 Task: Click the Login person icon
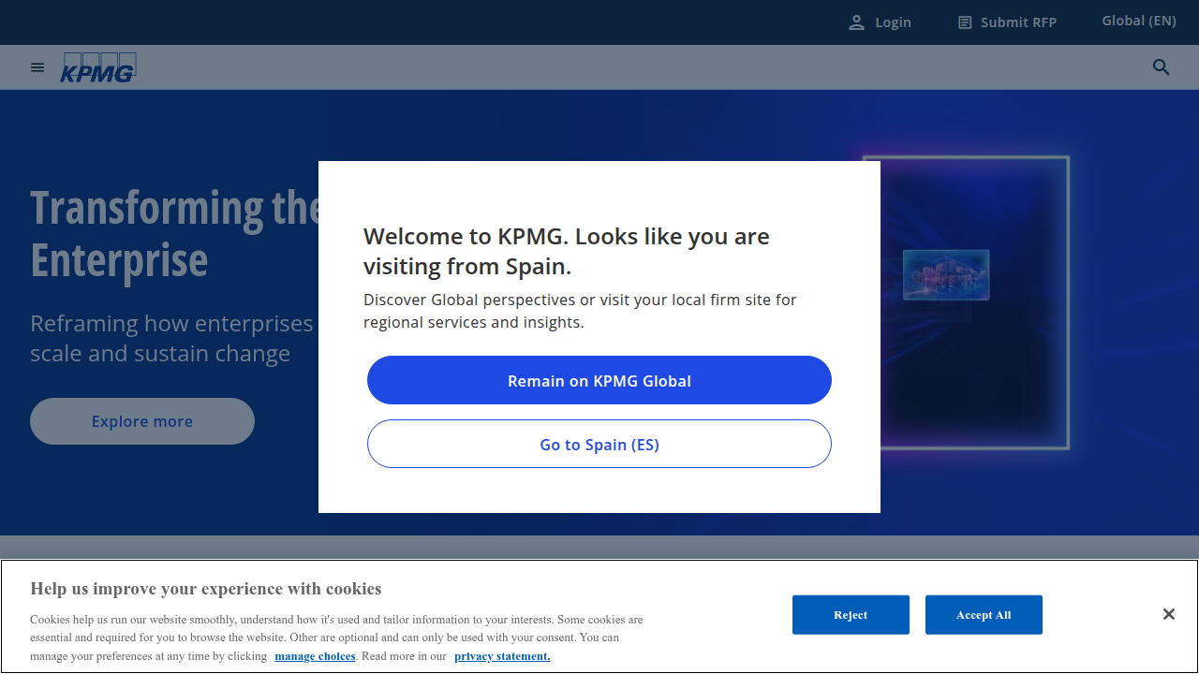pyautogui.click(x=856, y=22)
